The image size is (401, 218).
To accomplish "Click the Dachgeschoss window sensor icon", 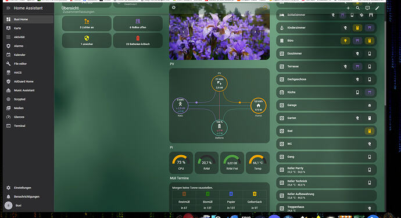I will coord(370,80).
